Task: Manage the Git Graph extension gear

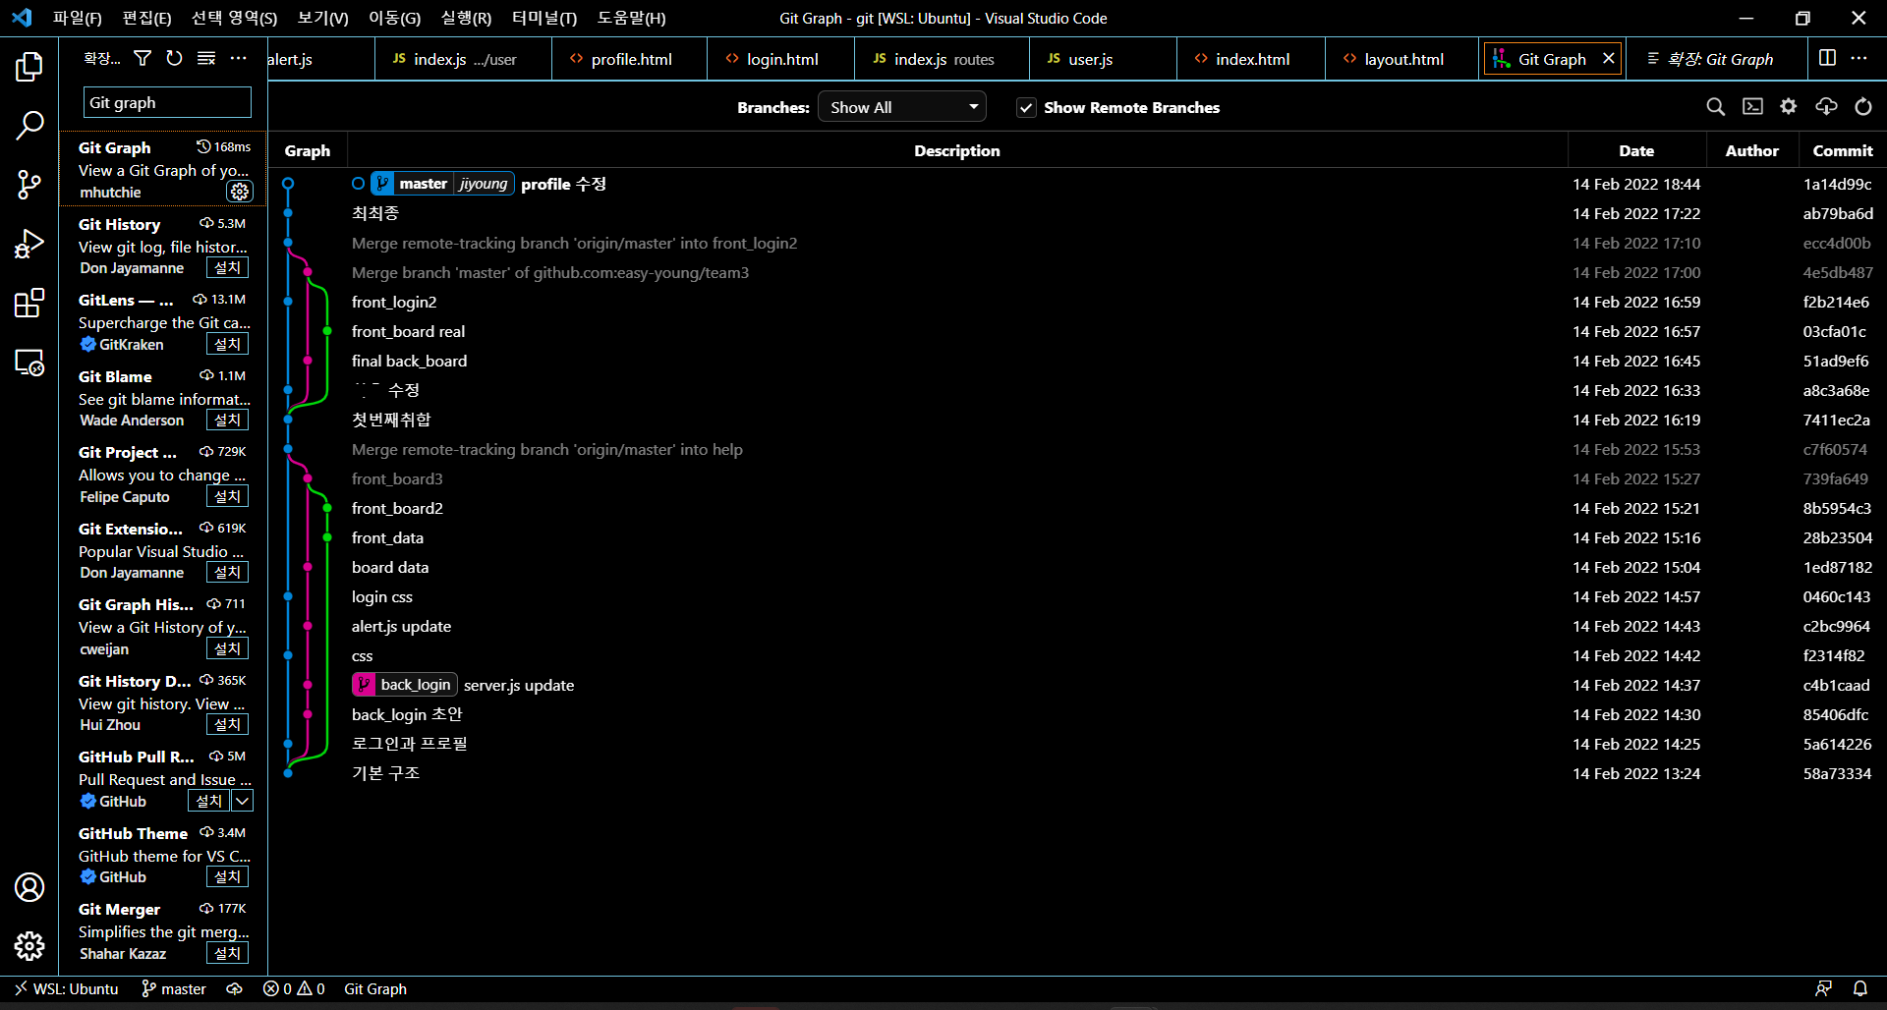Action: 240,192
